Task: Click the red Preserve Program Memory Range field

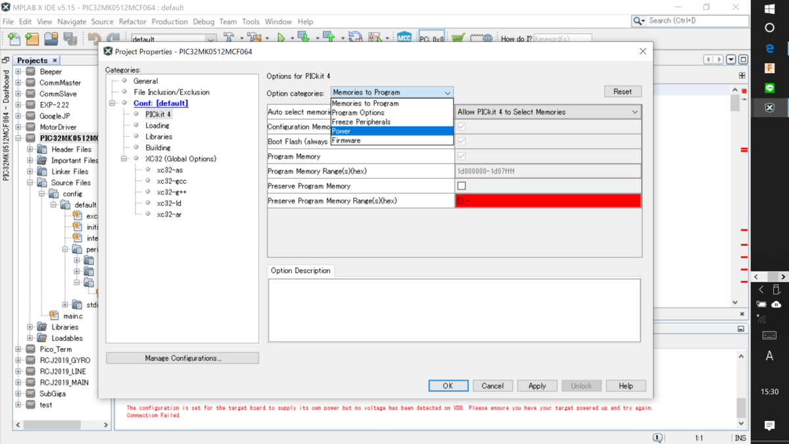Action: pos(548,201)
